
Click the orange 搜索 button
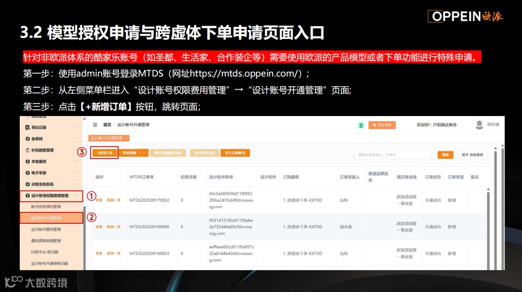(x=445, y=155)
